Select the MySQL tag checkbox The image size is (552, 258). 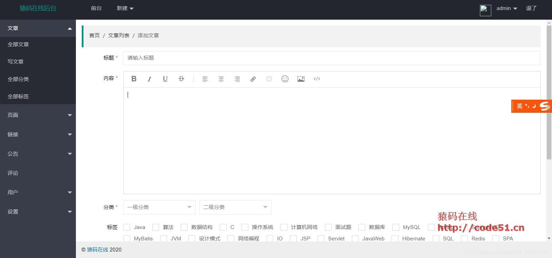(x=396, y=227)
